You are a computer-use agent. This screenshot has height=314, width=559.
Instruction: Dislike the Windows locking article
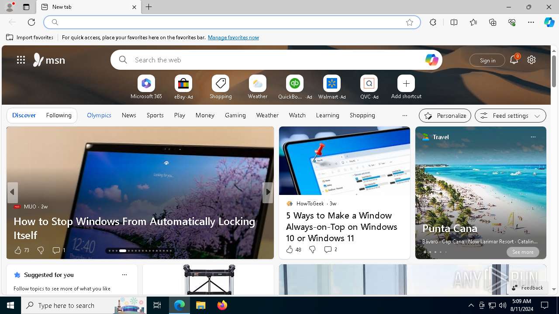[x=40, y=250]
